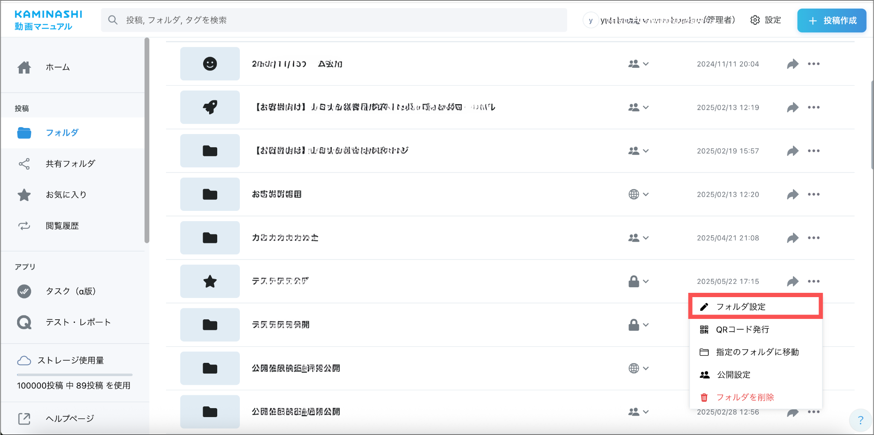
Task: Click the star icon beside お気に入り
Action: [24, 195]
